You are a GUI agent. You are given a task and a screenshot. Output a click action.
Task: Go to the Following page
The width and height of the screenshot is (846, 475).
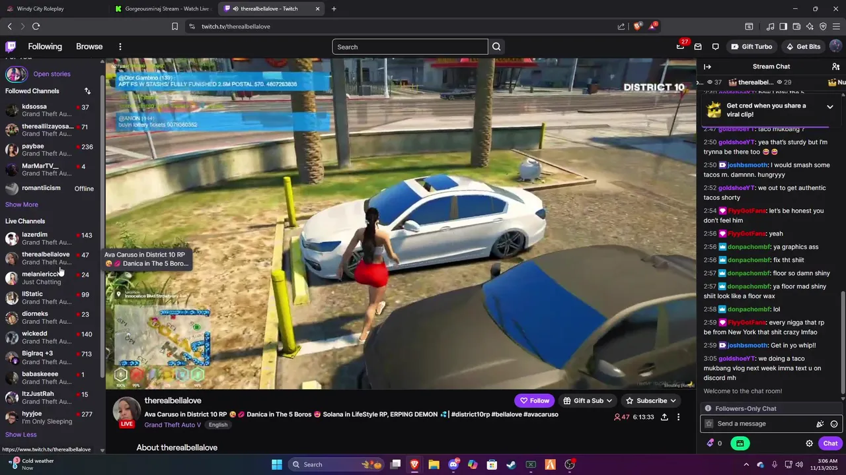click(45, 47)
